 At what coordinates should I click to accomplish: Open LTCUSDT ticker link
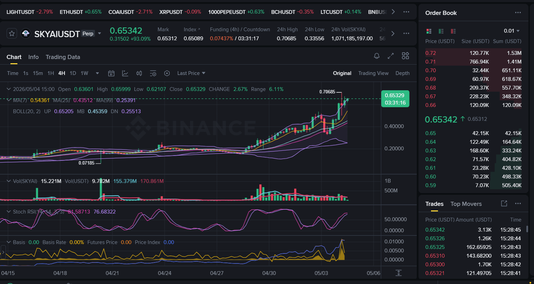341,12
